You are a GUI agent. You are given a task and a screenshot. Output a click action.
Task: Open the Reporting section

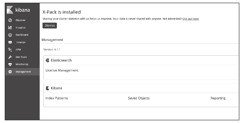coord(218,98)
